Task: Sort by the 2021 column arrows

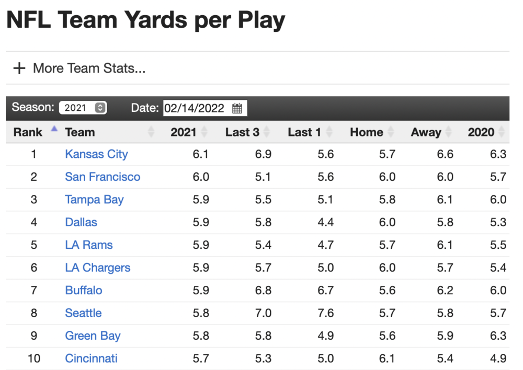Action: click(x=204, y=132)
